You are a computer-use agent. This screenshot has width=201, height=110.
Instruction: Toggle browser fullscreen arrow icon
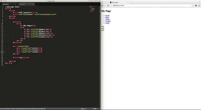pyautogui.click(x=199, y=1)
